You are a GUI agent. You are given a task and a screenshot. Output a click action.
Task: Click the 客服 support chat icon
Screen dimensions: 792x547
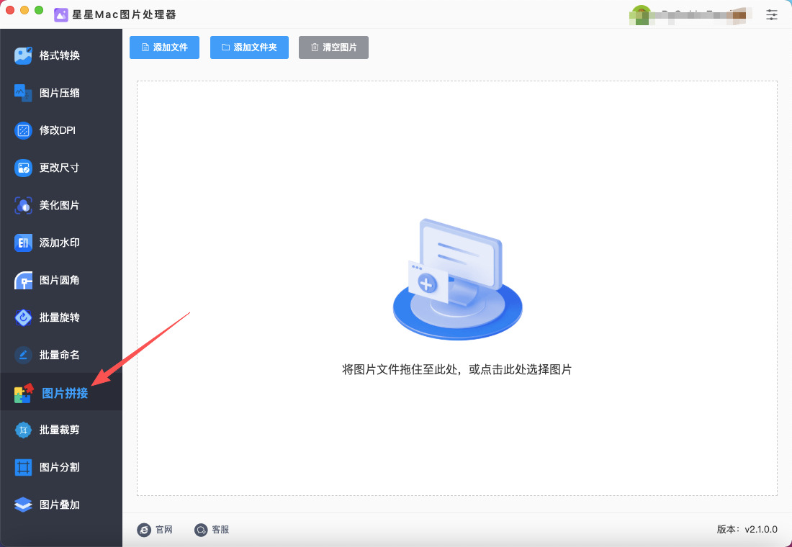tap(201, 530)
